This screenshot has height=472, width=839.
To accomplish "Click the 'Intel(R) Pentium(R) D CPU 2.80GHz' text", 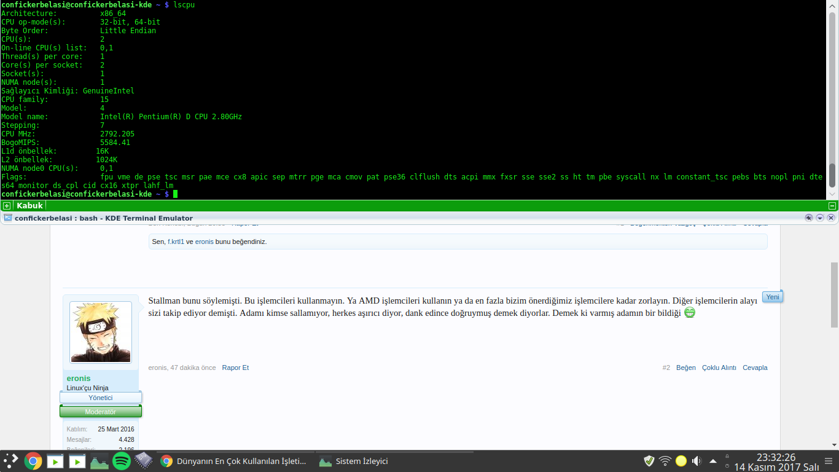I will 171,116.
